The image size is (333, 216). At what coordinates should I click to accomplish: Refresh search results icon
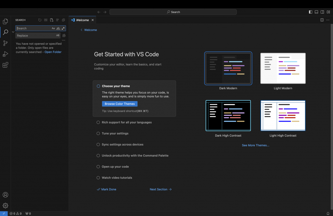pyautogui.click(x=40, y=20)
